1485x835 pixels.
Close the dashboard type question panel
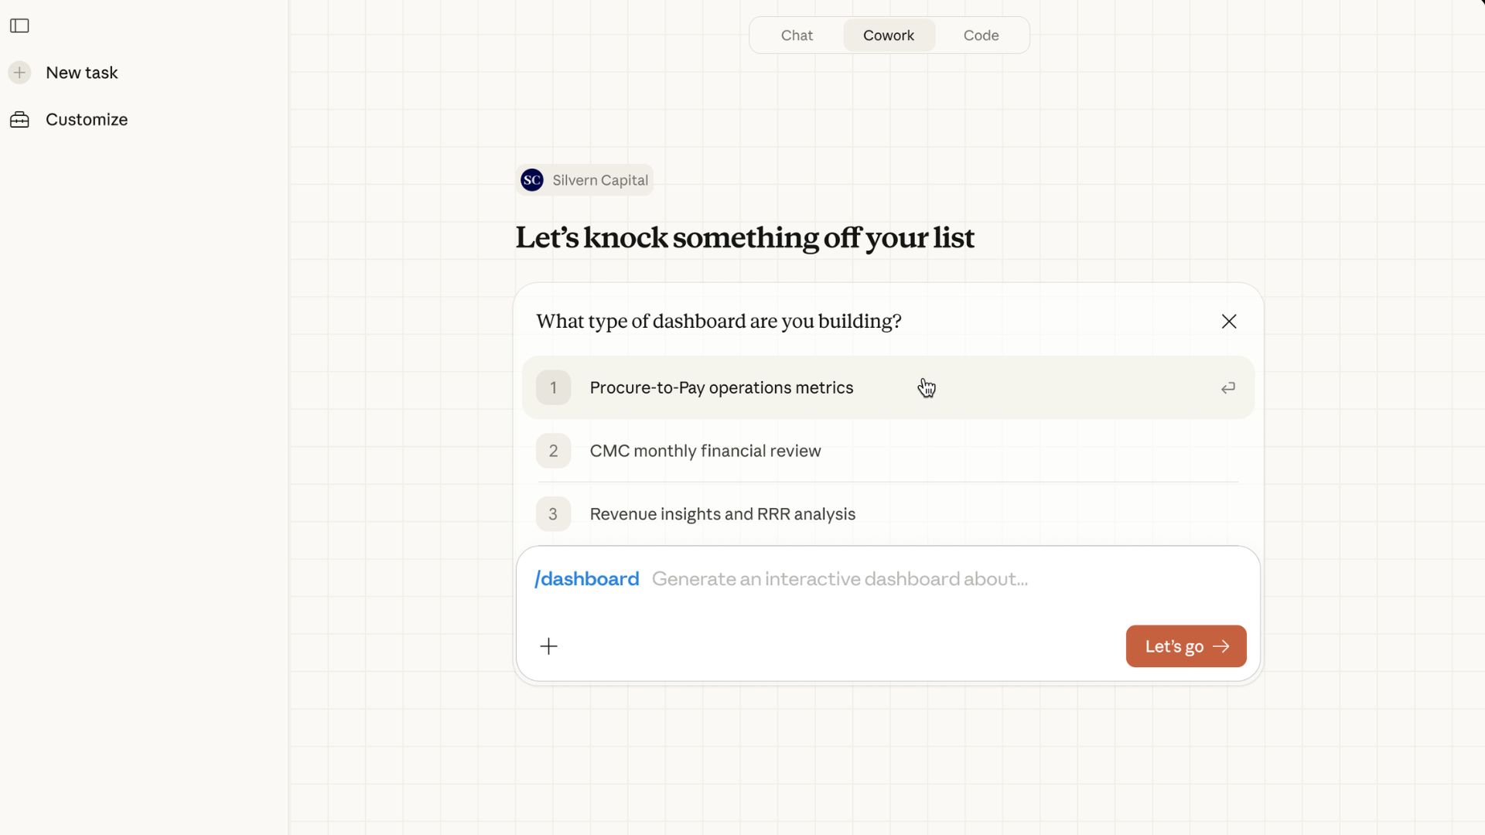tap(1228, 322)
